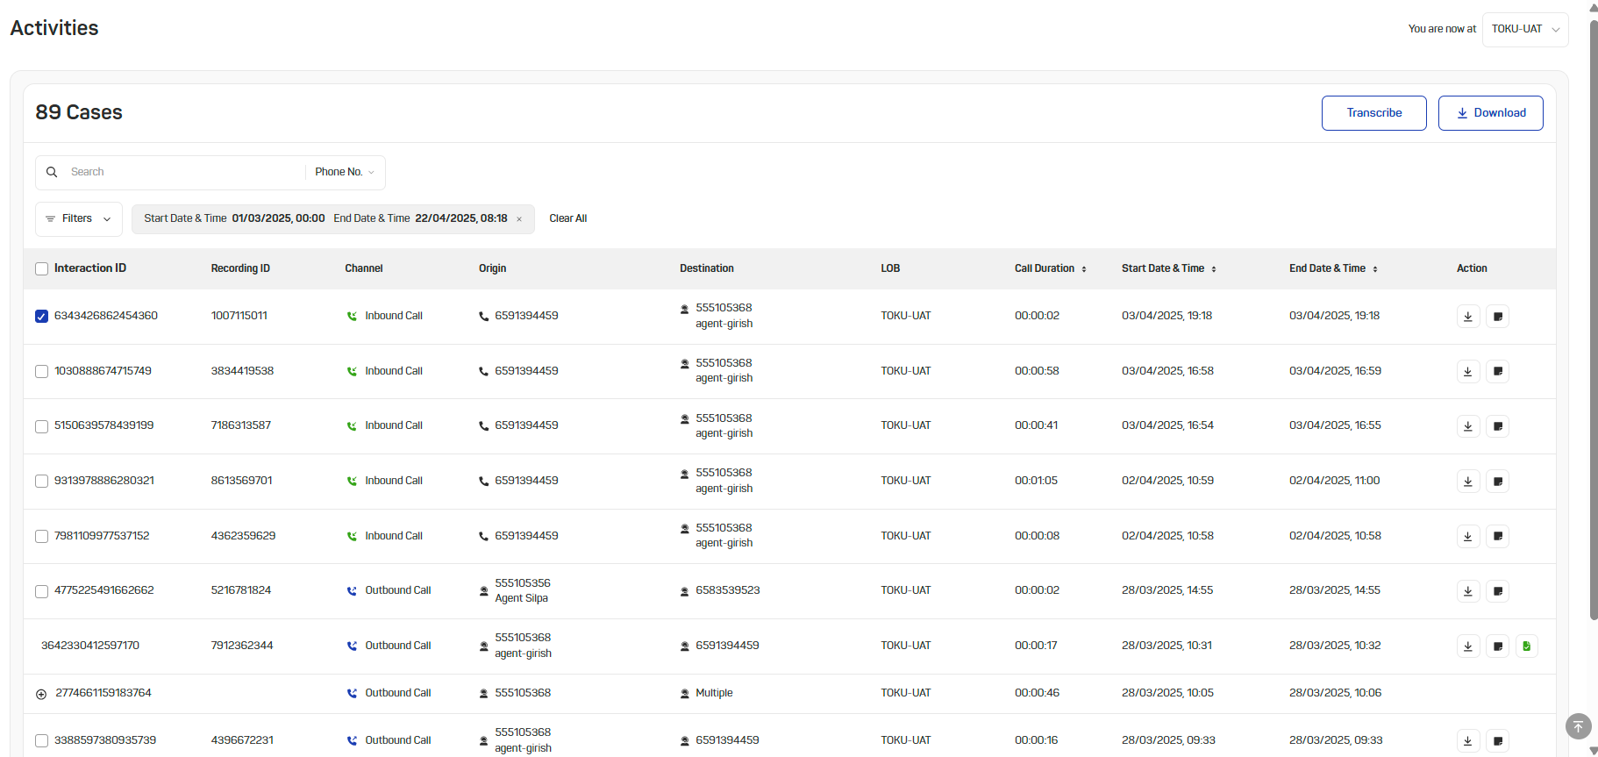Click recording ID 1007115011

(239, 316)
